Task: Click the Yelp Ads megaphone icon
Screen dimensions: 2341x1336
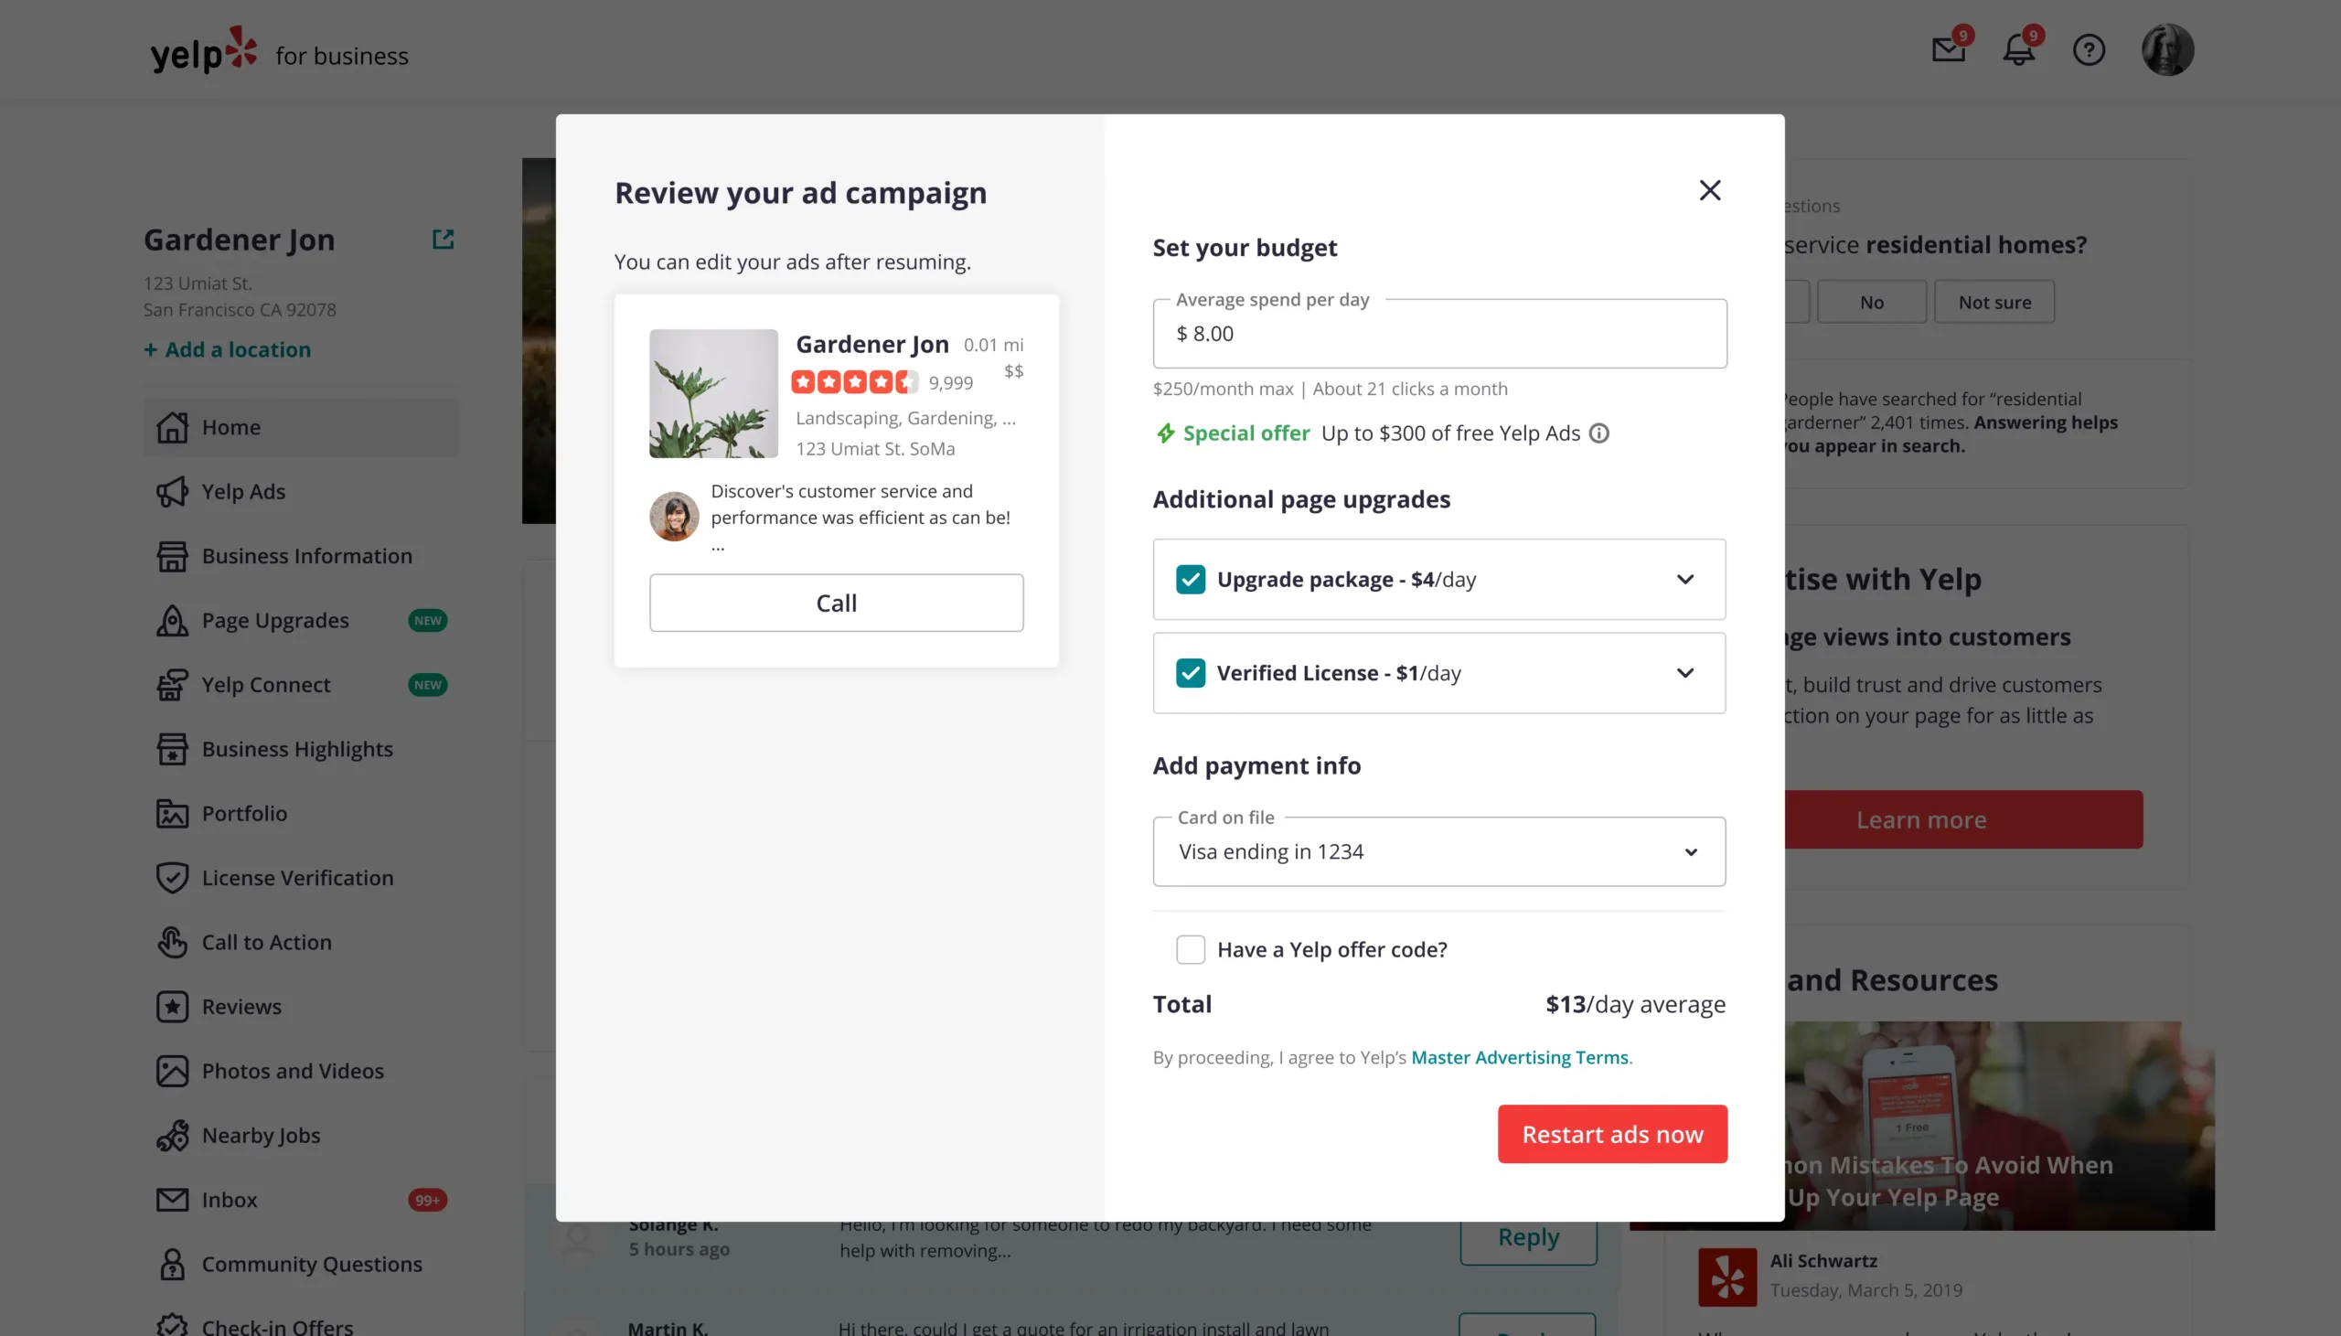Action: [x=172, y=492]
